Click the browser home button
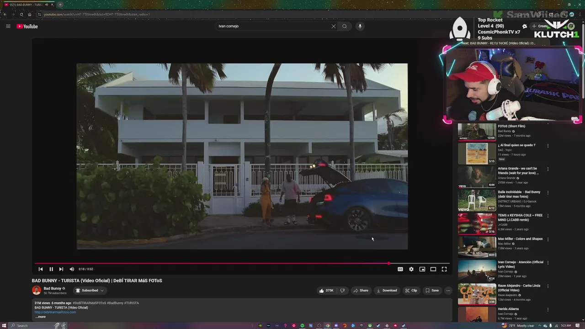 tap(30, 14)
